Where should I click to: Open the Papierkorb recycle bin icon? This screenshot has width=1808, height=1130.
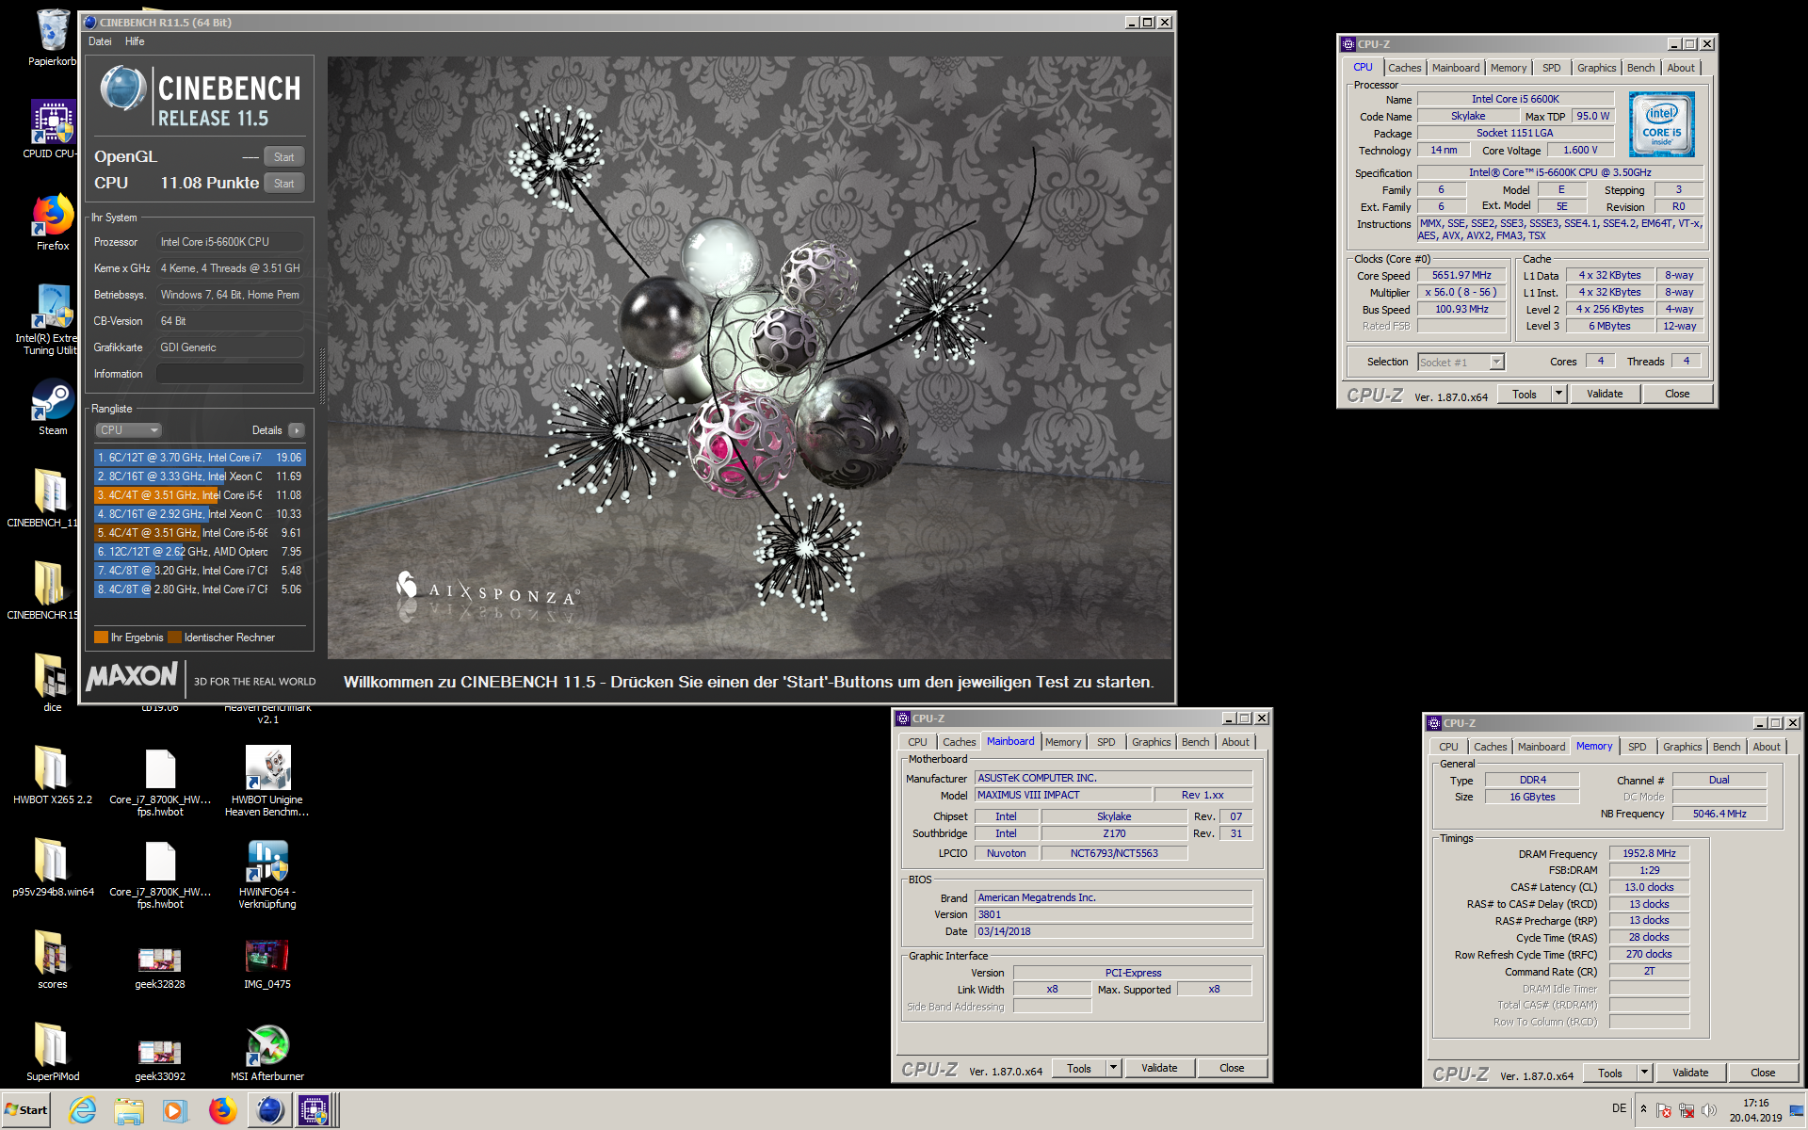click(x=53, y=31)
